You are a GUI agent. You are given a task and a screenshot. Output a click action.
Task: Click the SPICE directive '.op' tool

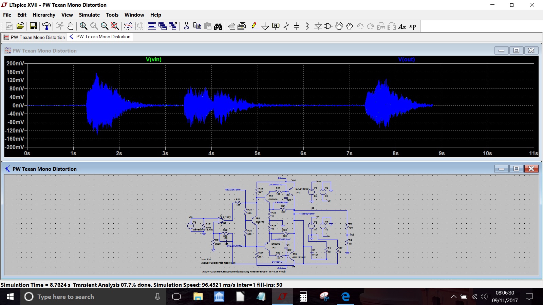413,26
